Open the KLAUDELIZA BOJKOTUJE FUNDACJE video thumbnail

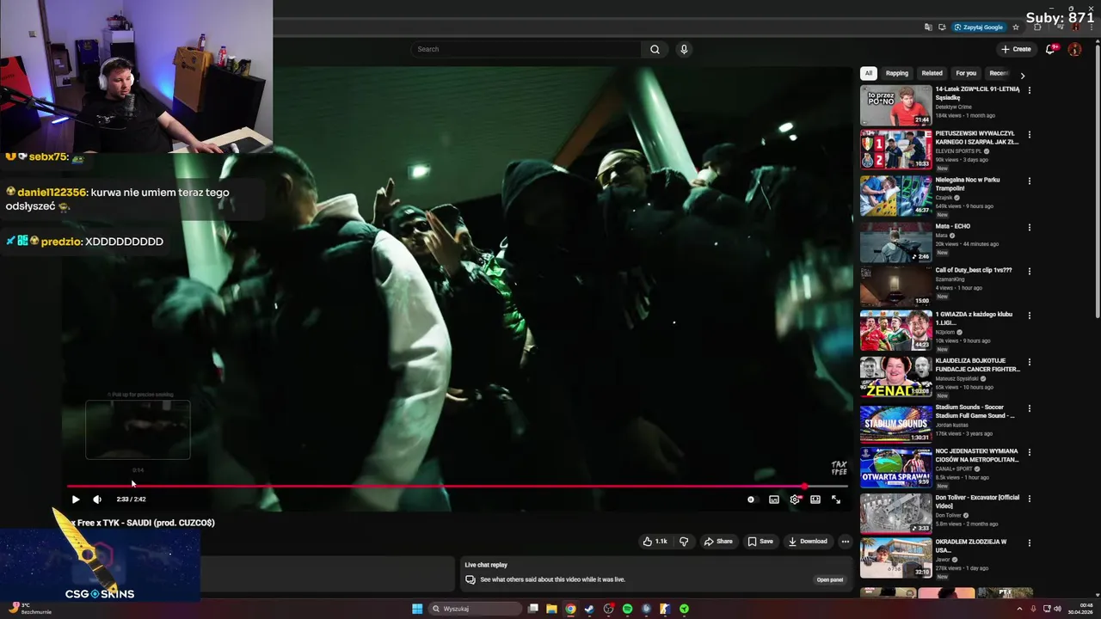click(x=896, y=377)
